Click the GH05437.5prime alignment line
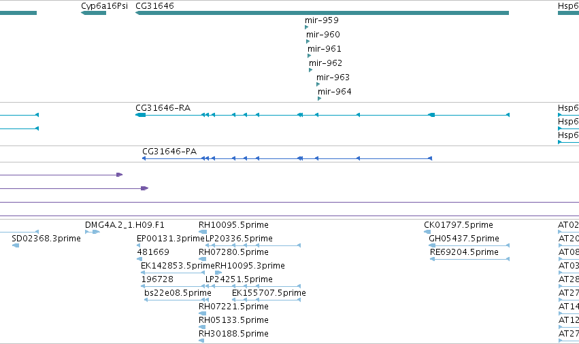Image resolution: width=579 pixels, height=344 pixels. [x=469, y=245]
